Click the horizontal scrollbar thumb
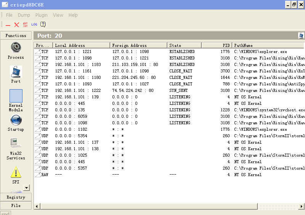305x215 pixels. (x=149, y=206)
